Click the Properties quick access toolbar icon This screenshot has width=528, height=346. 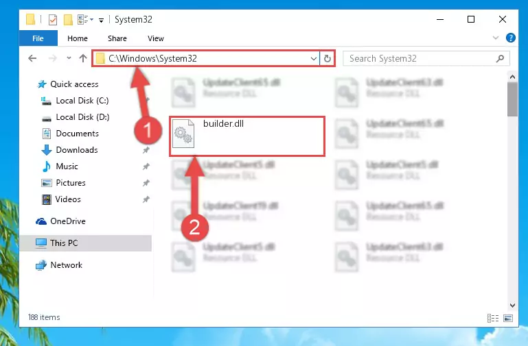[x=53, y=20]
